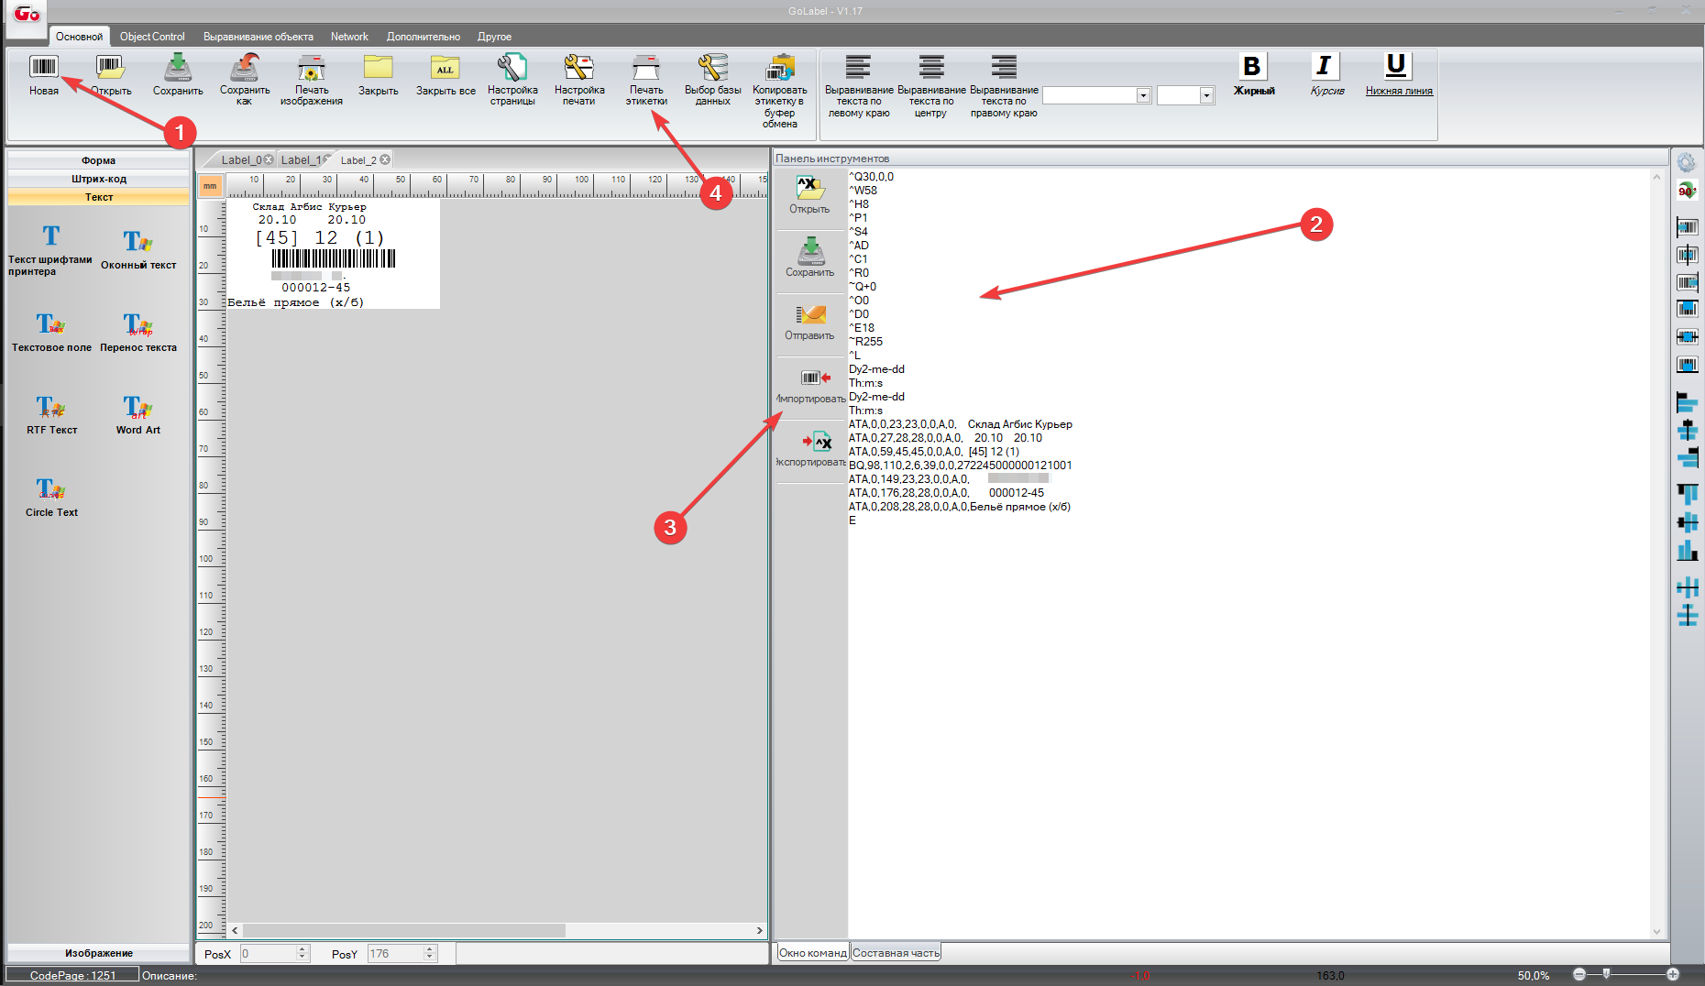Click the Открыть icon in the main ribbon
Screen dimensions: 1705x986
coord(110,67)
